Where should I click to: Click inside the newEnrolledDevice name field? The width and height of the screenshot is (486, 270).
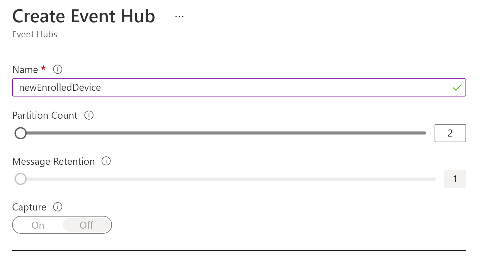(x=135, y=87)
